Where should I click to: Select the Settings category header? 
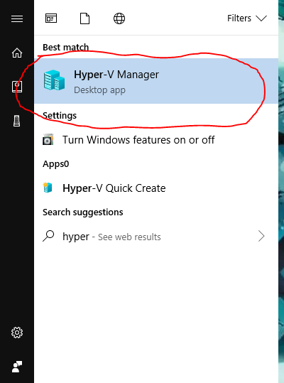60,116
